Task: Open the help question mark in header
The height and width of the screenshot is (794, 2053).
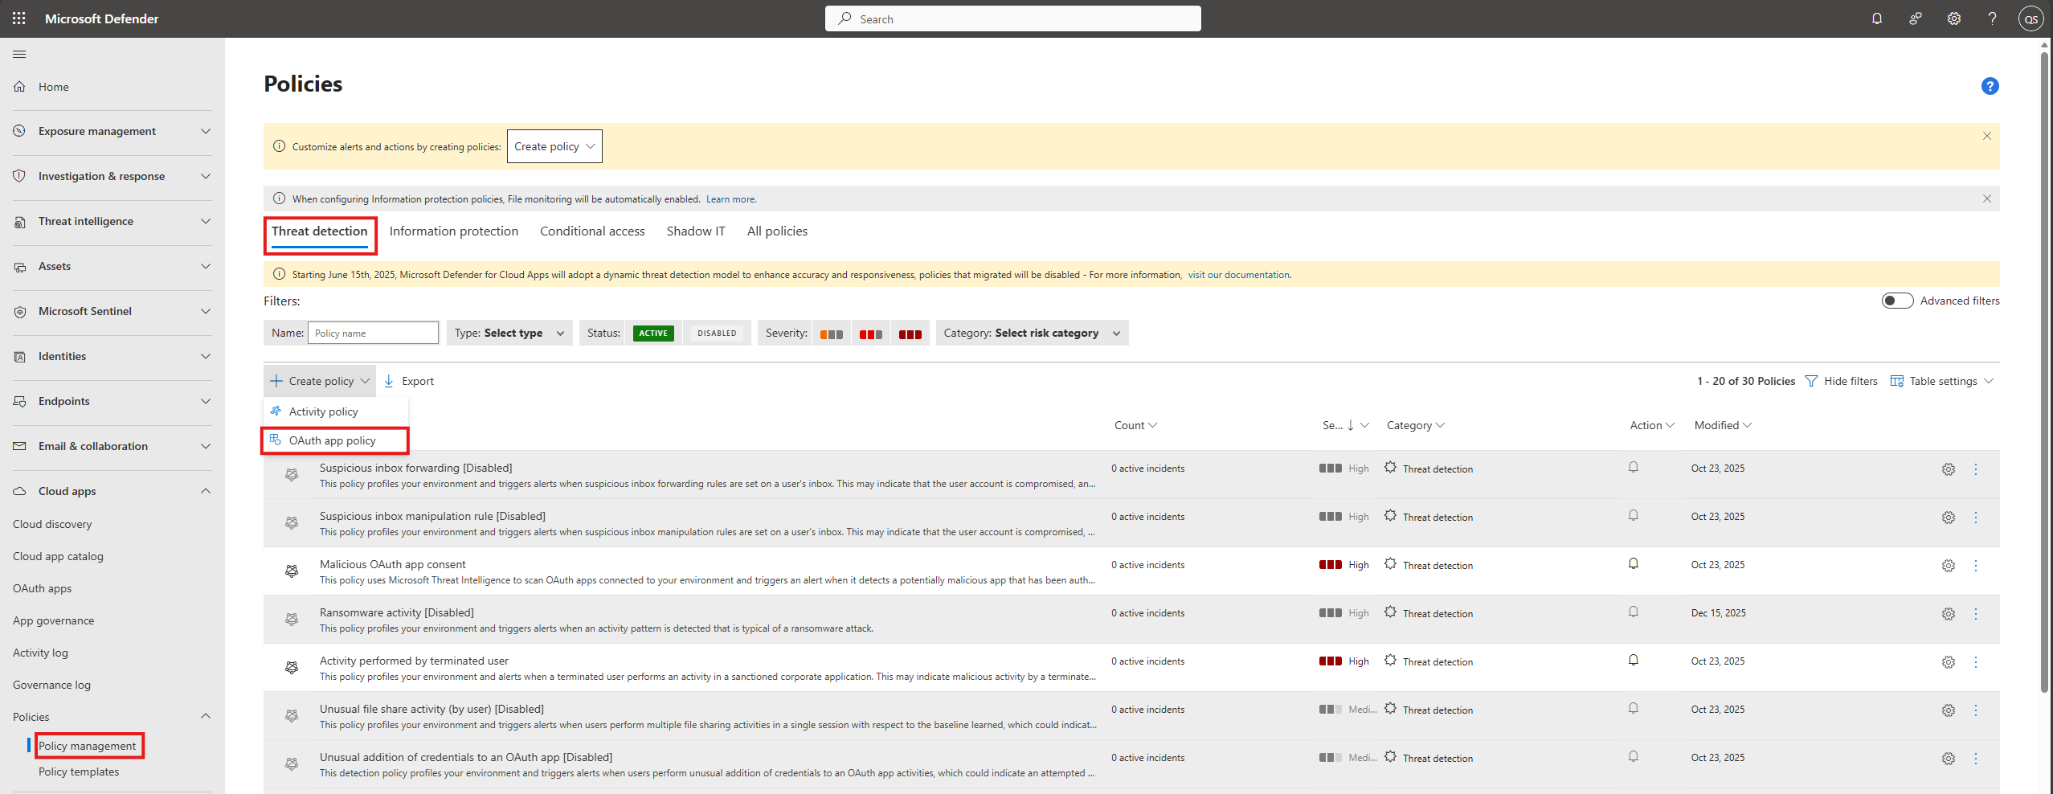Action: 1992,18
